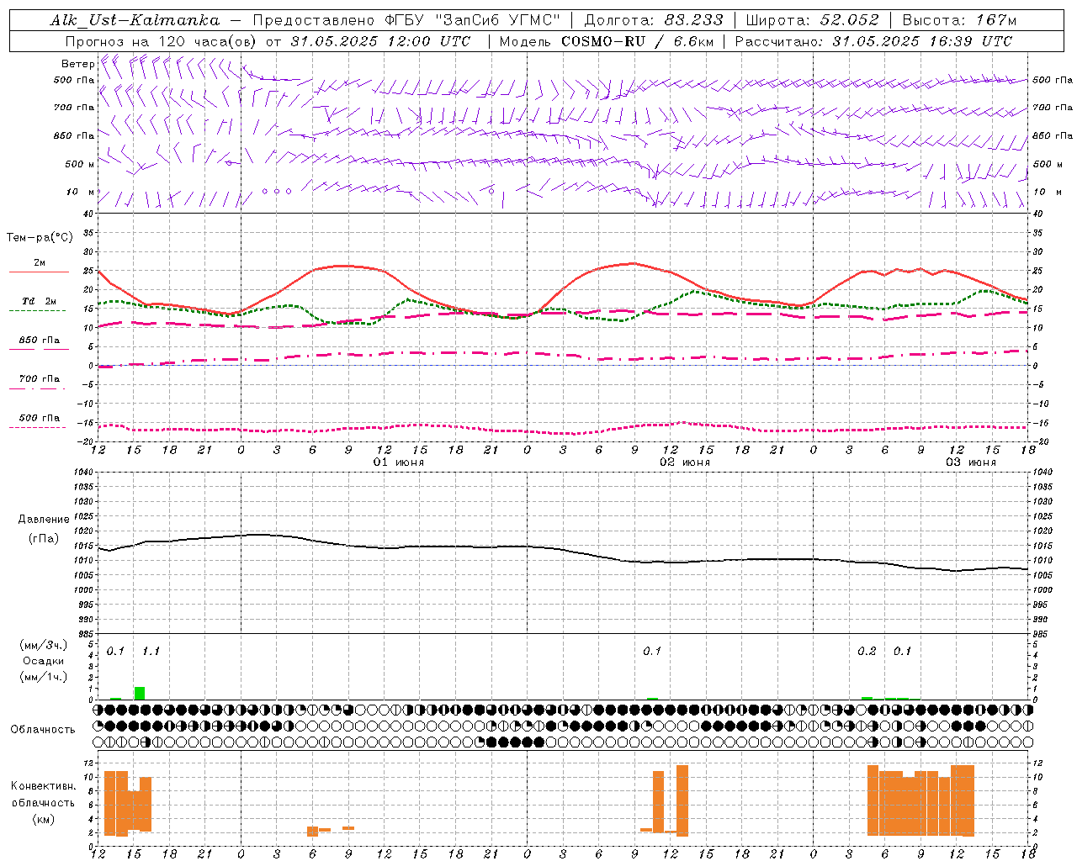1077x861 pixels.
Task: Select the Осадки label
Action: tap(44, 661)
